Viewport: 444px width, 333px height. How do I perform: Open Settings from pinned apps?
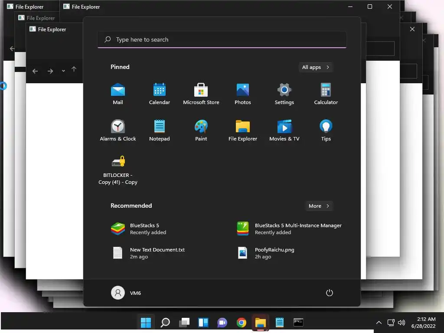tap(284, 94)
